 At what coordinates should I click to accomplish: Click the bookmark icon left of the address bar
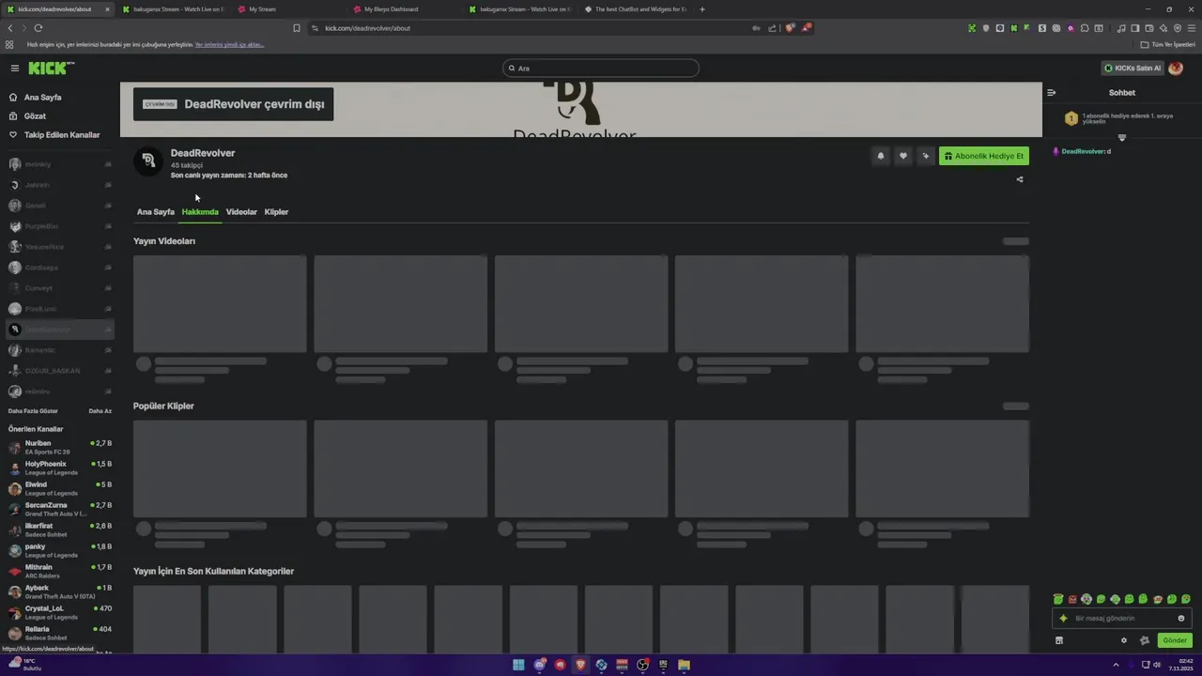(x=297, y=28)
